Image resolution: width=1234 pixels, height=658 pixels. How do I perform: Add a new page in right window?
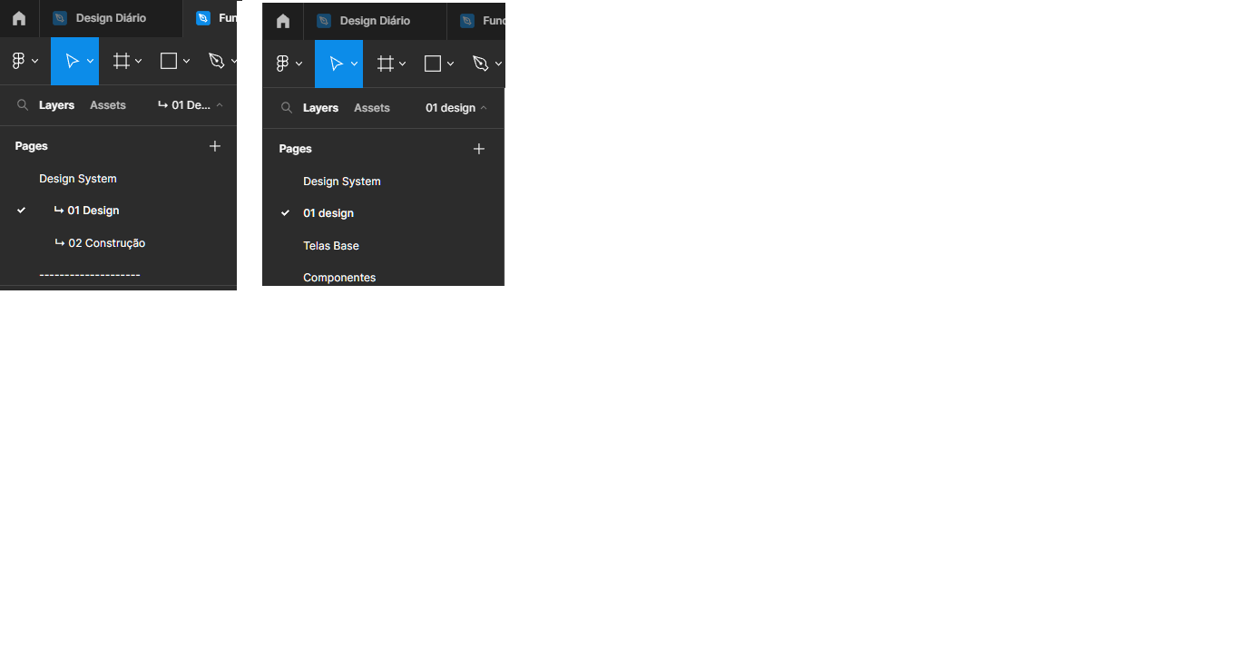479,149
